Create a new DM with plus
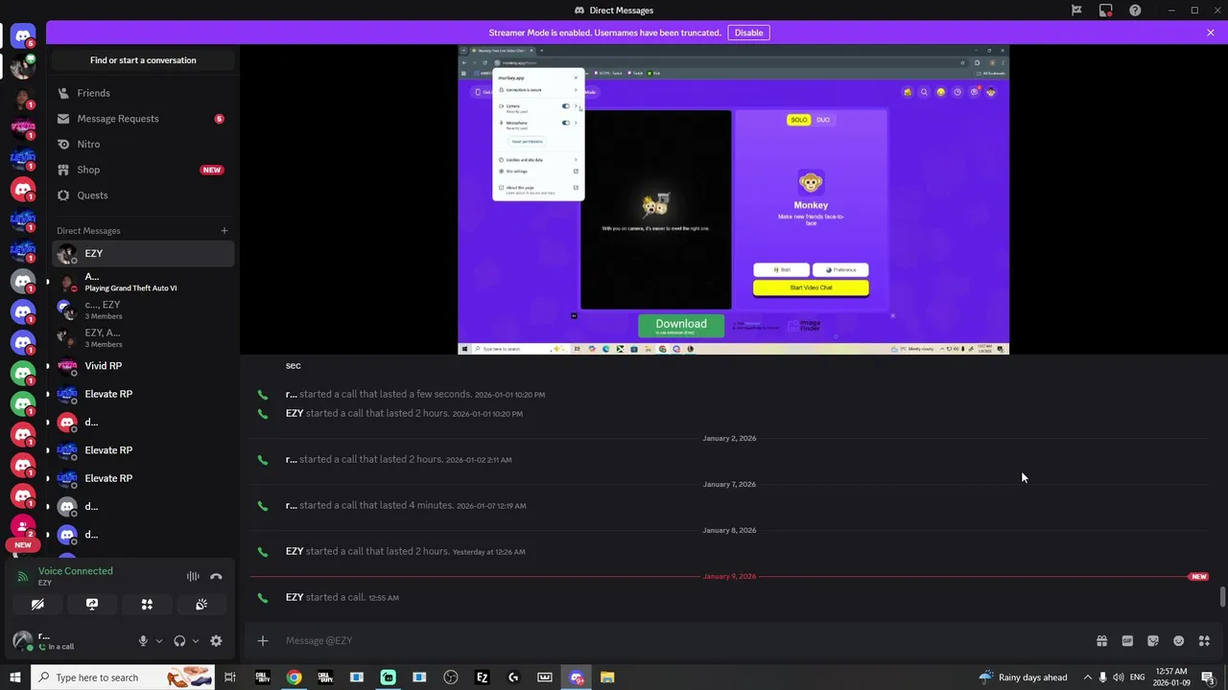The image size is (1228, 690). tap(224, 231)
